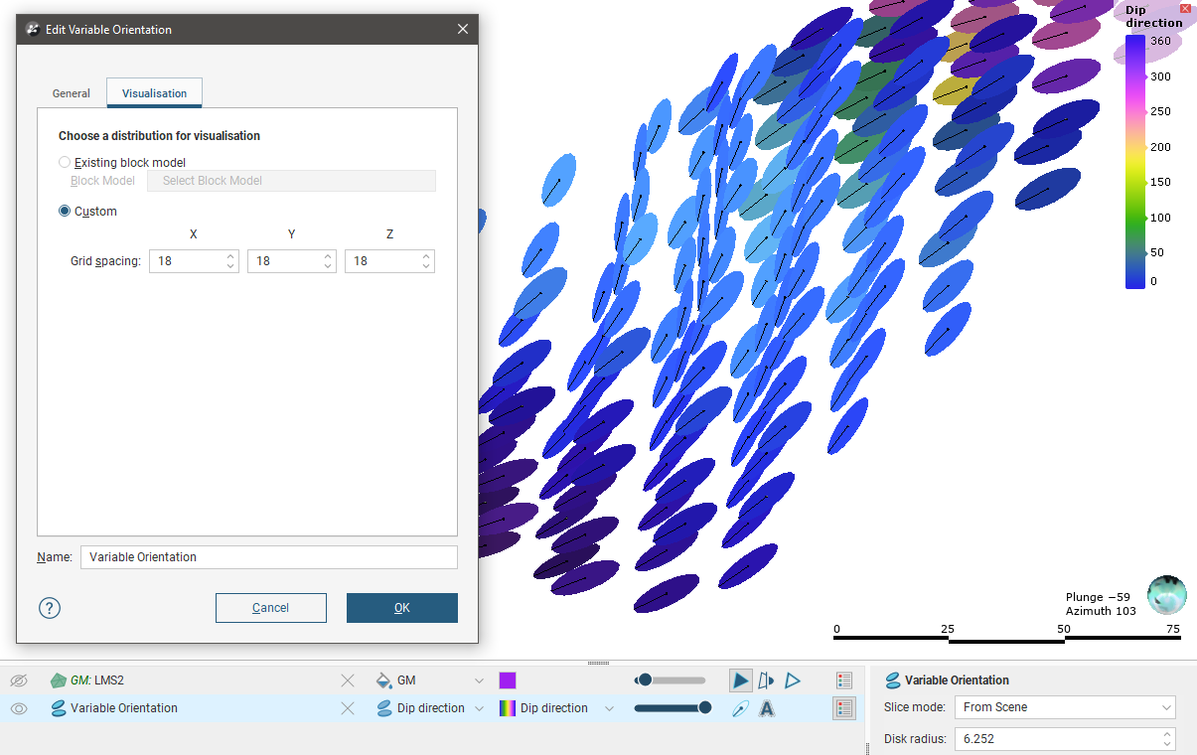Click OK to confirm variable orientation

[401, 608]
